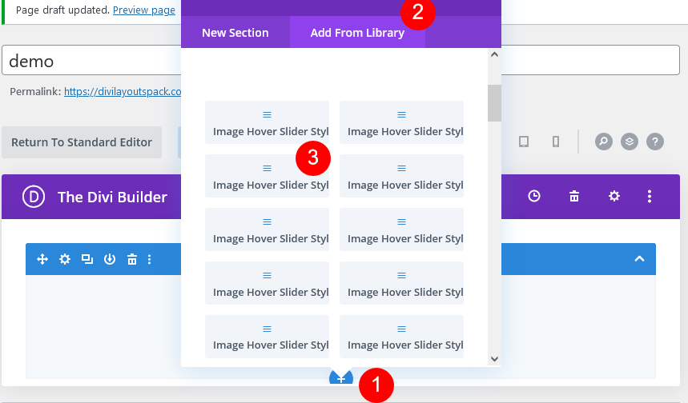Switch to the New Section tab

(235, 33)
